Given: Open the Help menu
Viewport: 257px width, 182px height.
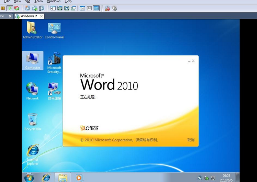Looking at the screenshot, I should (68, 1).
